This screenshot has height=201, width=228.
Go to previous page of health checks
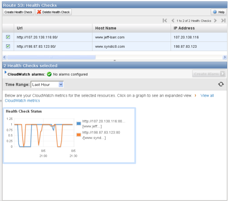[x=173, y=21]
